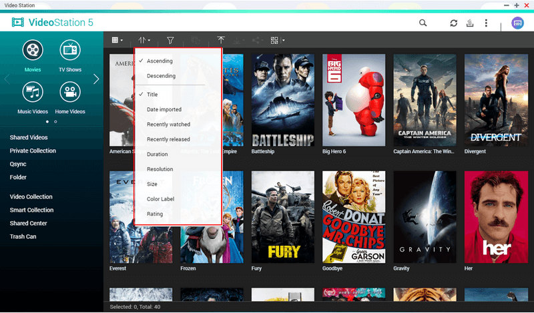This screenshot has height=313, width=534.
Task: Open Private Collection in sidebar
Action: click(x=33, y=151)
